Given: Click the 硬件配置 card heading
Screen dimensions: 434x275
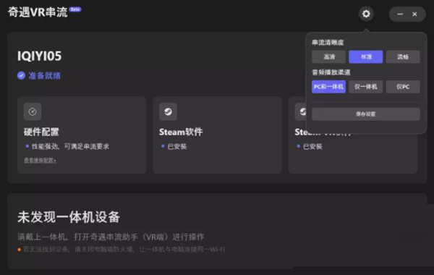Looking at the screenshot, I should 41,132.
